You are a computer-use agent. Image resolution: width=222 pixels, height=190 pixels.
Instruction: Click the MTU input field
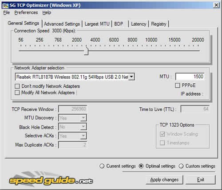tap(190, 77)
